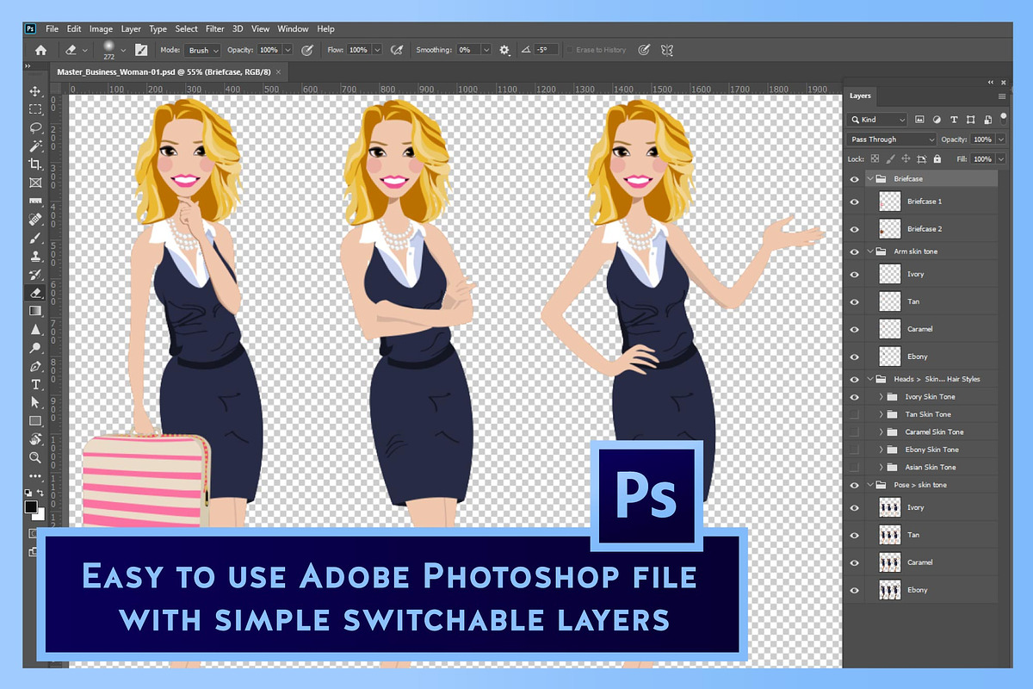Select the Spot Healing Brush tool
The image size is (1033, 689).
[x=35, y=220]
